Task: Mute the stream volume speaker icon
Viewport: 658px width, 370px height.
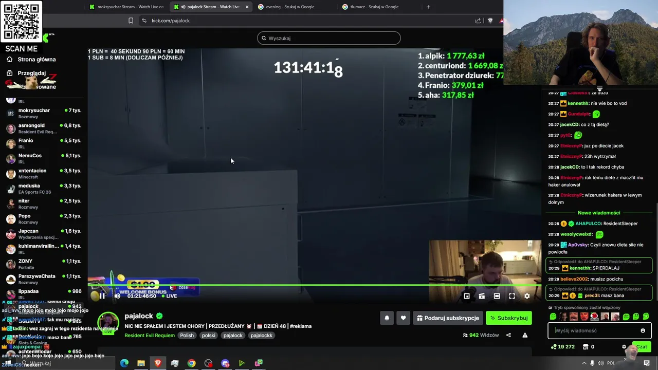Action: pyautogui.click(x=117, y=296)
